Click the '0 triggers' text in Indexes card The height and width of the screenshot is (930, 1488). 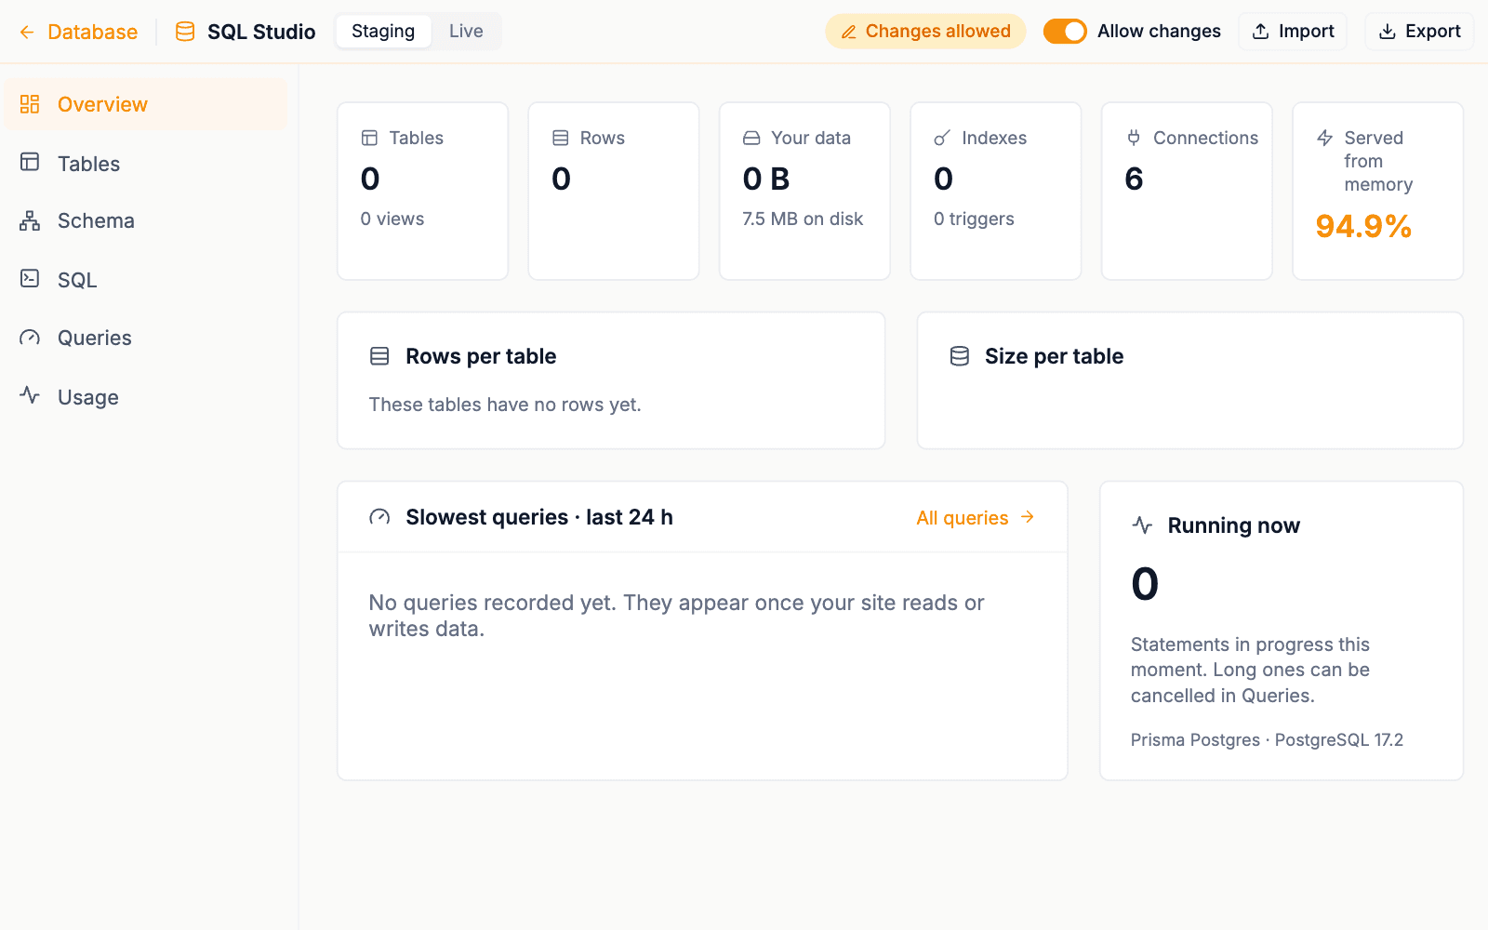tap(974, 219)
